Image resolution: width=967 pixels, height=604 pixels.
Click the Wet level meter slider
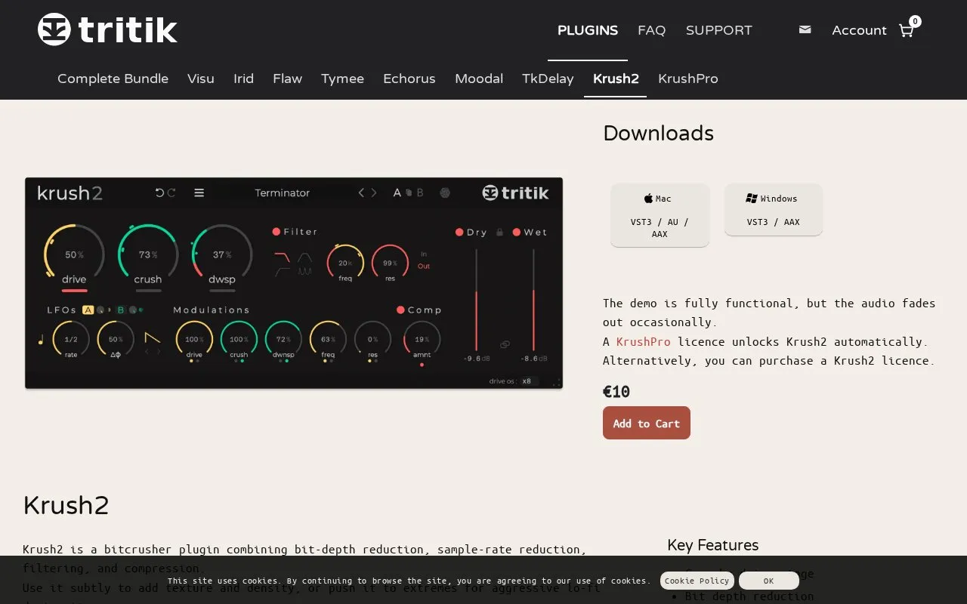point(533,298)
